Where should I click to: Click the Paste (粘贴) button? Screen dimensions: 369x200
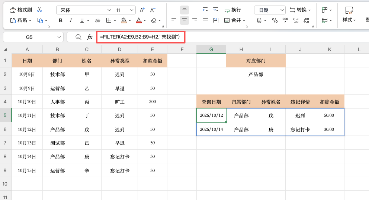pyautogui.click(x=19, y=20)
